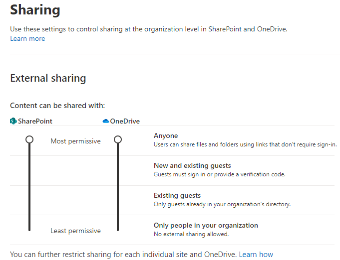Open the Learn more link under Sharing
Viewport: 340px width, 260px height.
click(x=27, y=39)
